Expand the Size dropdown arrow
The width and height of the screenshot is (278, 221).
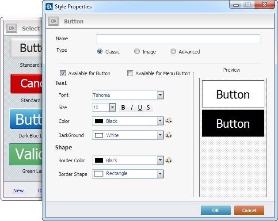112,107
